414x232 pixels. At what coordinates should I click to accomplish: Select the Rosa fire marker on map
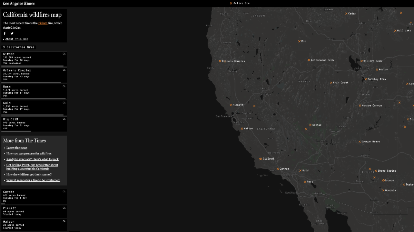tap(305, 182)
